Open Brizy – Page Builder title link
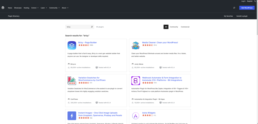This screenshot has height=124, width=258. point(87,43)
